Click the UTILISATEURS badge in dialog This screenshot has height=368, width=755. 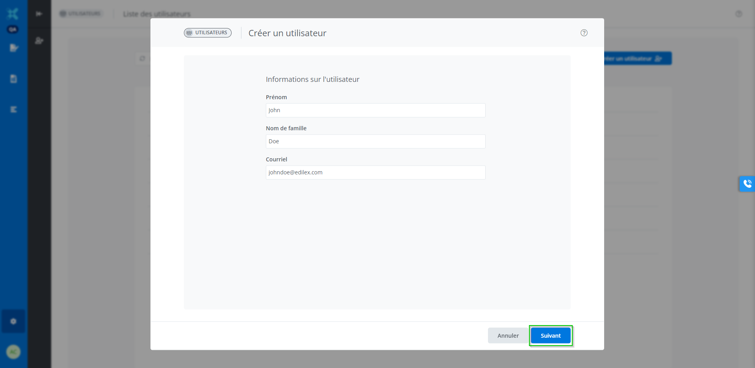coord(208,33)
